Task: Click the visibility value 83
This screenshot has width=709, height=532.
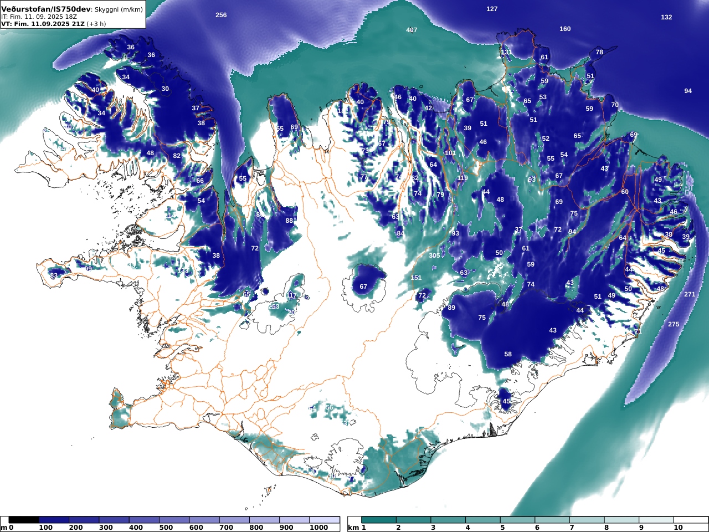Action: (x=54, y=275)
